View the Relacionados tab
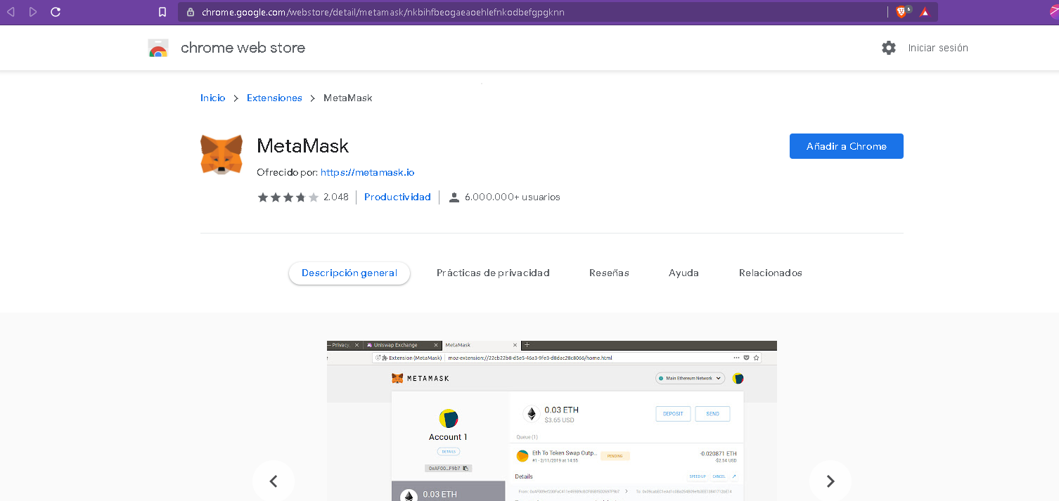Image resolution: width=1059 pixels, height=501 pixels. click(771, 273)
